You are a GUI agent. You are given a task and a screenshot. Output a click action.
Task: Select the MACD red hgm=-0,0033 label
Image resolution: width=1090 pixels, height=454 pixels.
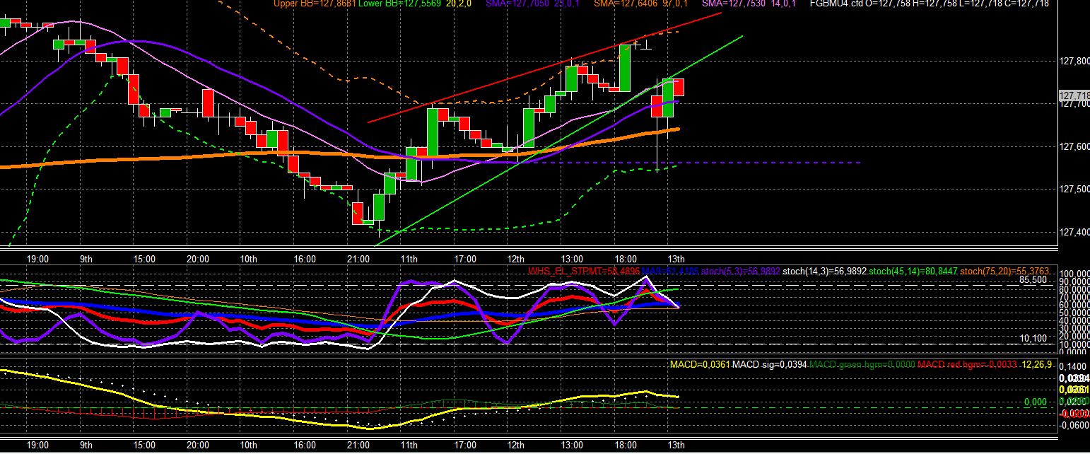click(968, 365)
